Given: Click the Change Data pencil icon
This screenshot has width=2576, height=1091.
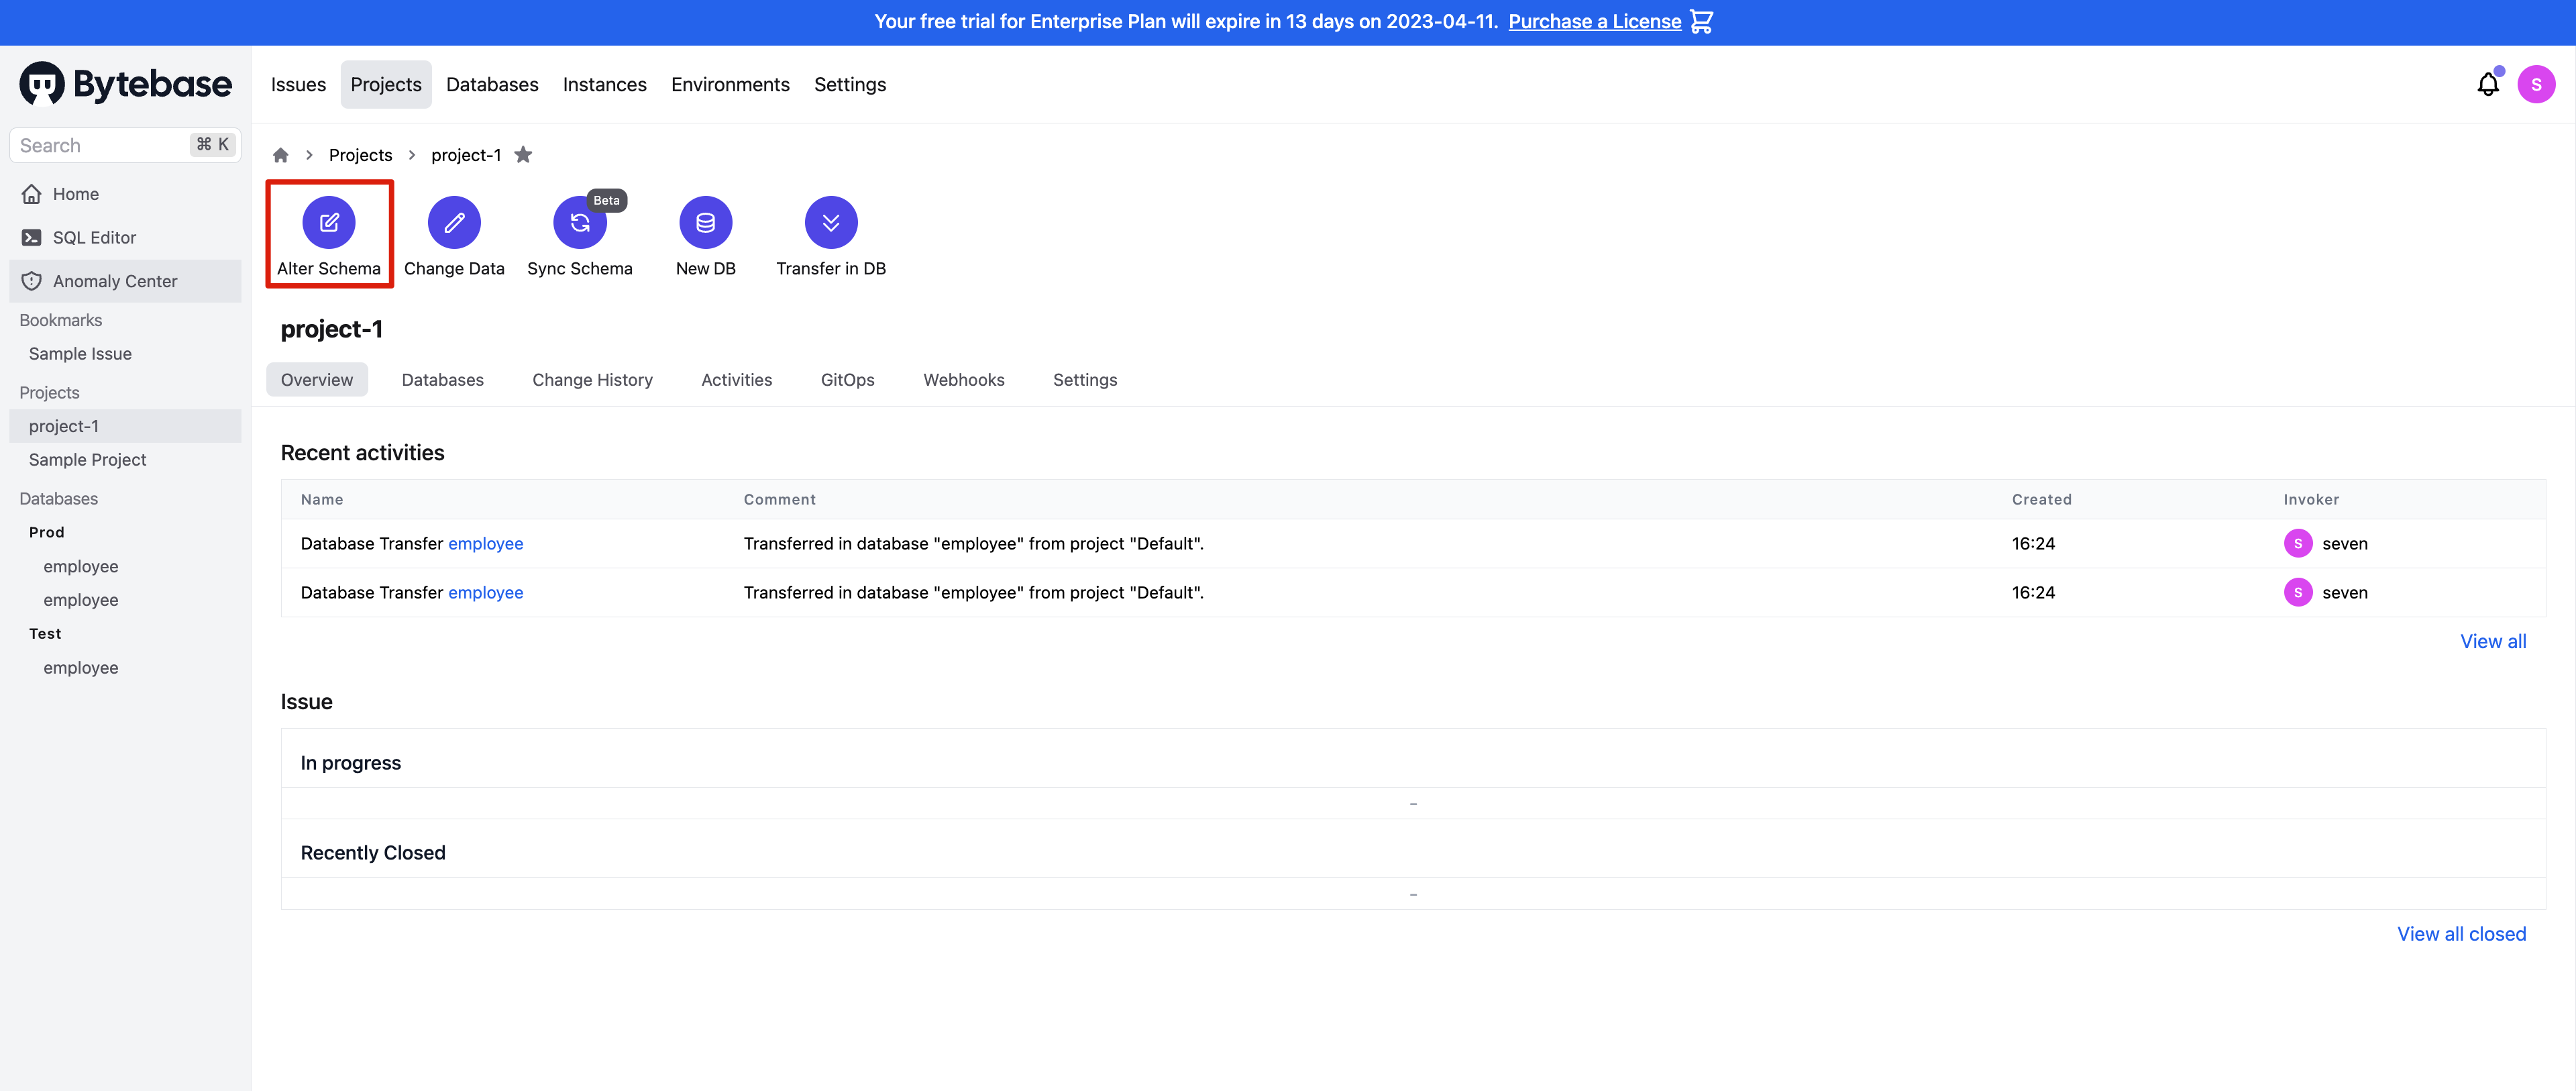Looking at the screenshot, I should 454,223.
